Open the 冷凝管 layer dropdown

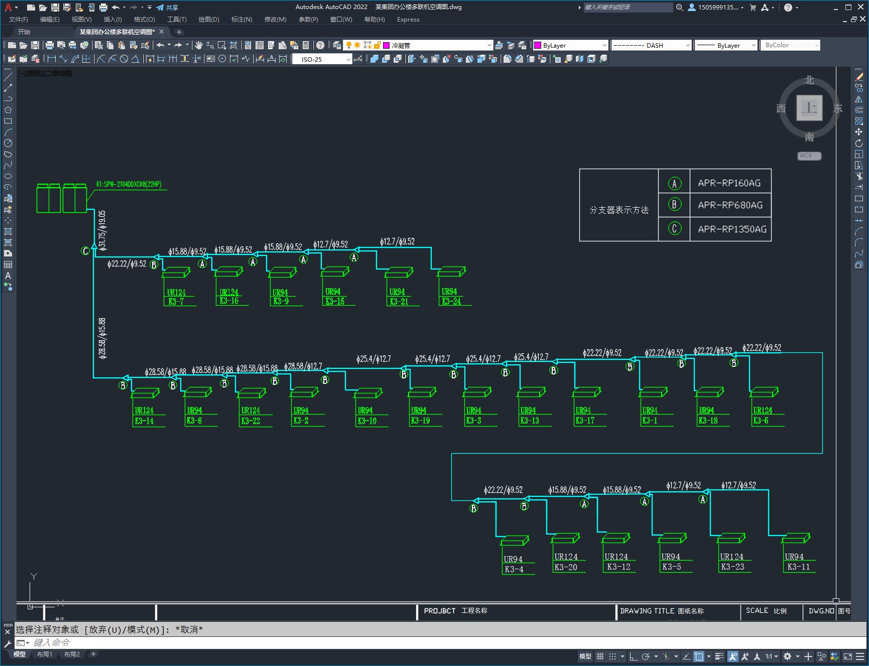(489, 45)
